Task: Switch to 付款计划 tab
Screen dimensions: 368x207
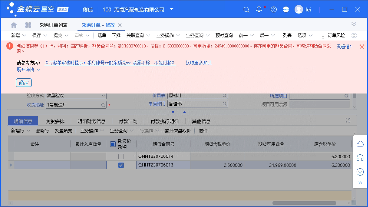Action: click(128, 121)
